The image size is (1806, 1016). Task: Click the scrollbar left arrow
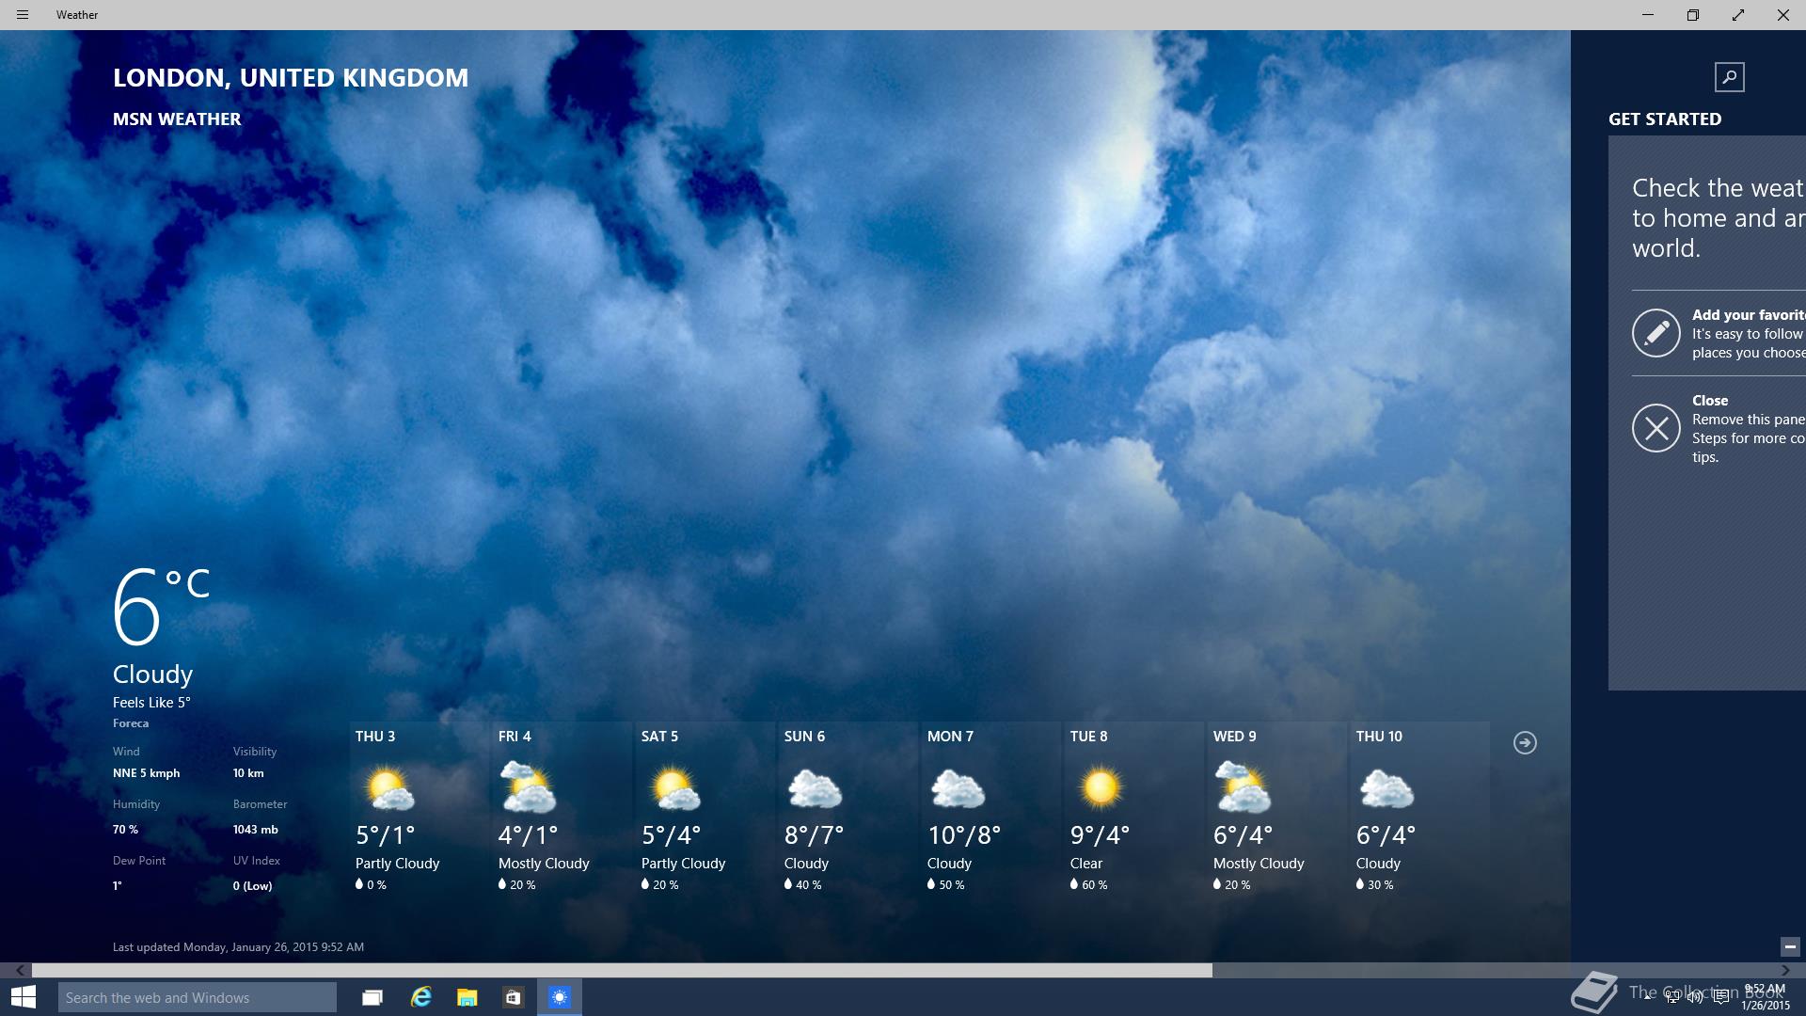click(20, 970)
